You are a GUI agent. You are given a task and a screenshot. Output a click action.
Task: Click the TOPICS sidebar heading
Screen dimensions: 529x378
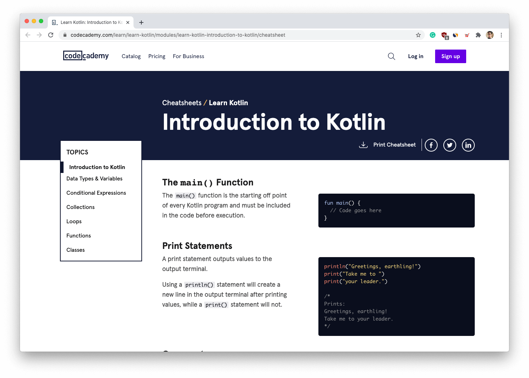tap(77, 152)
